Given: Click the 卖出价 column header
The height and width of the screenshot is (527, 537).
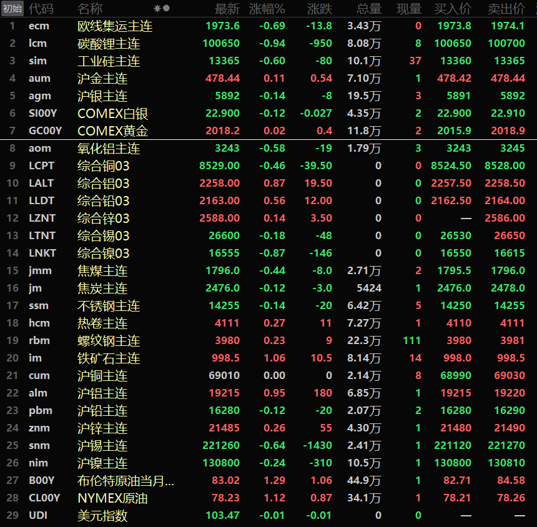Looking at the screenshot, I should click(x=506, y=9).
